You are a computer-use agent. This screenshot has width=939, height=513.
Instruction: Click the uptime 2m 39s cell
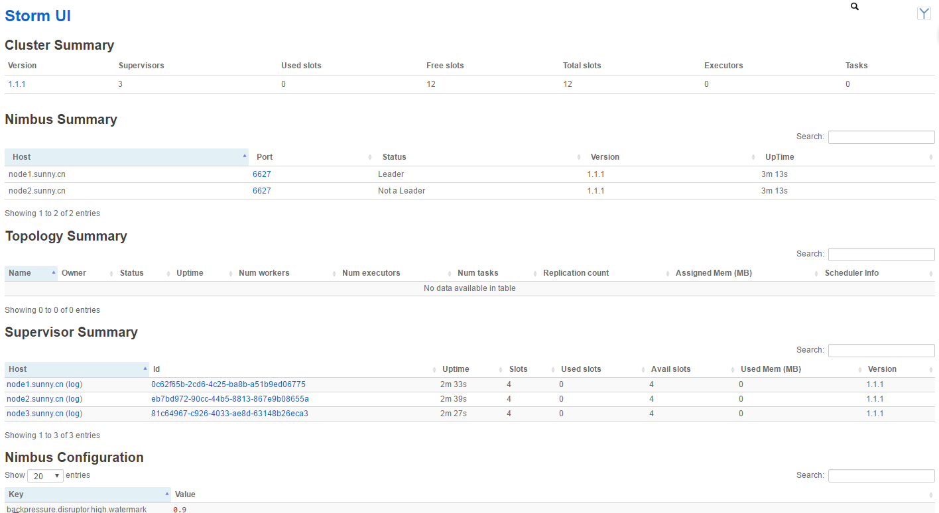(454, 399)
